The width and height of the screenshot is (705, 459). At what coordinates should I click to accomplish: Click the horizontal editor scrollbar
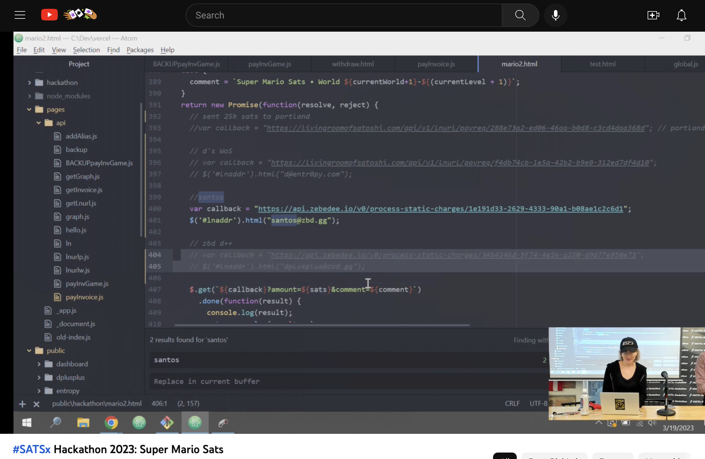[322, 325]
